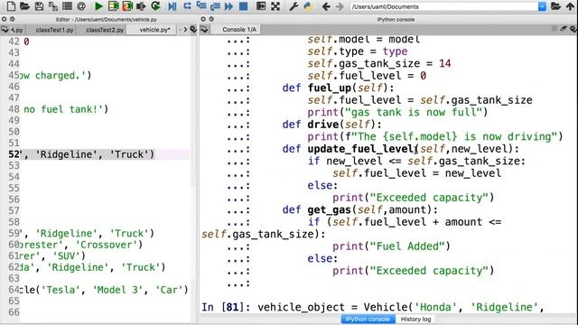
Task: Maximize the current pane
Action: pyautogui.click(x=261, y=6)
